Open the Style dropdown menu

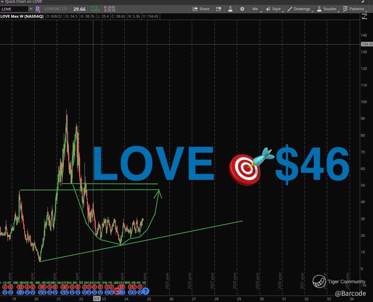click(274, 9)
